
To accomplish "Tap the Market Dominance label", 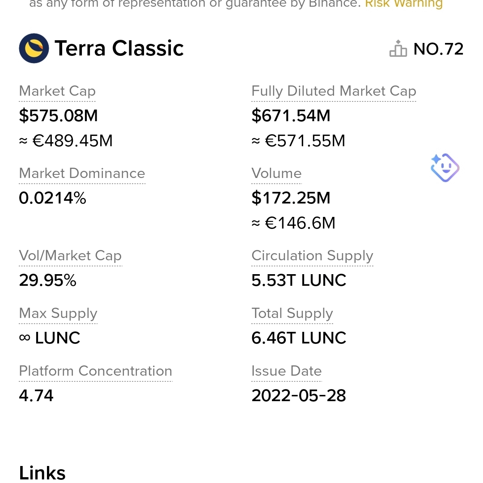I will [82, 174].
